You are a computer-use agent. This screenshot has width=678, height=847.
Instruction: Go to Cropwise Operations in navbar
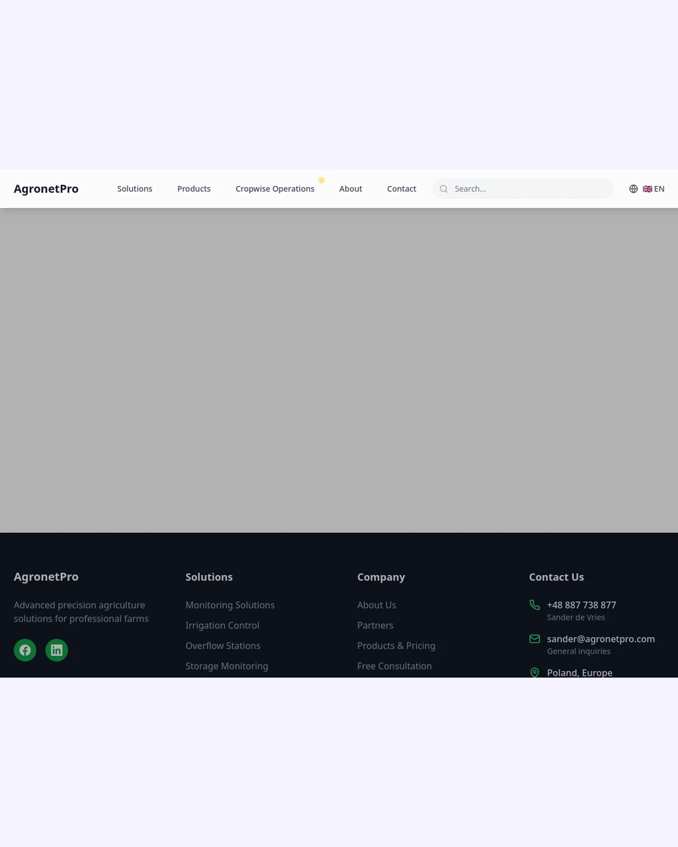[x=275, y=189]
